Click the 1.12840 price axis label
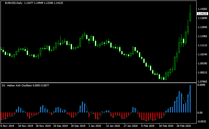 point(202,27)
